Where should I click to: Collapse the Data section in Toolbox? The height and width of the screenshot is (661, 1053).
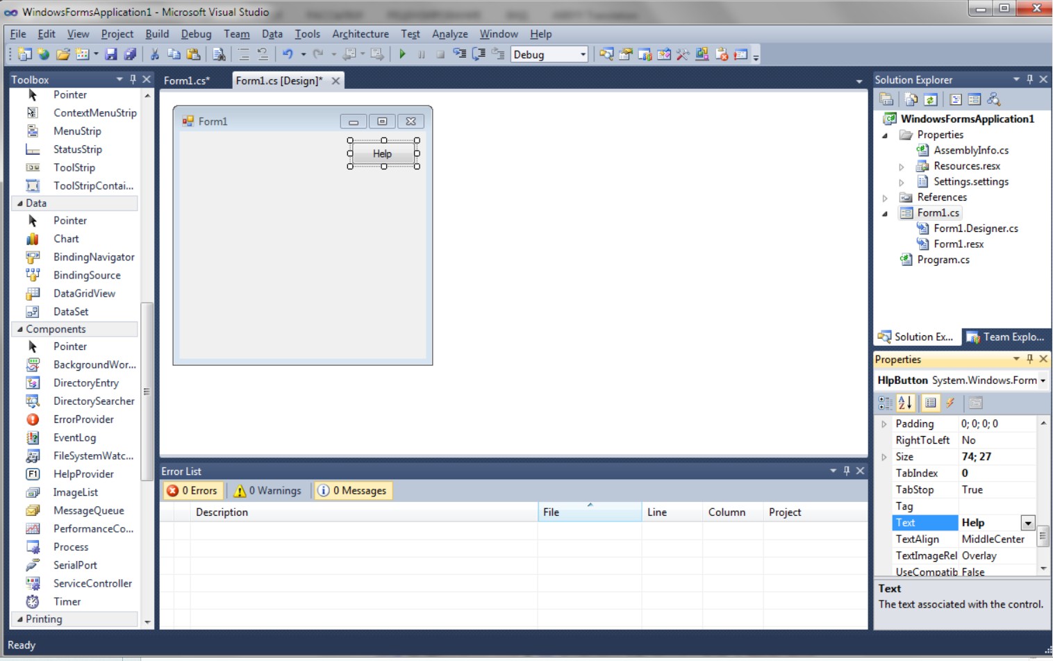point(19,203)
